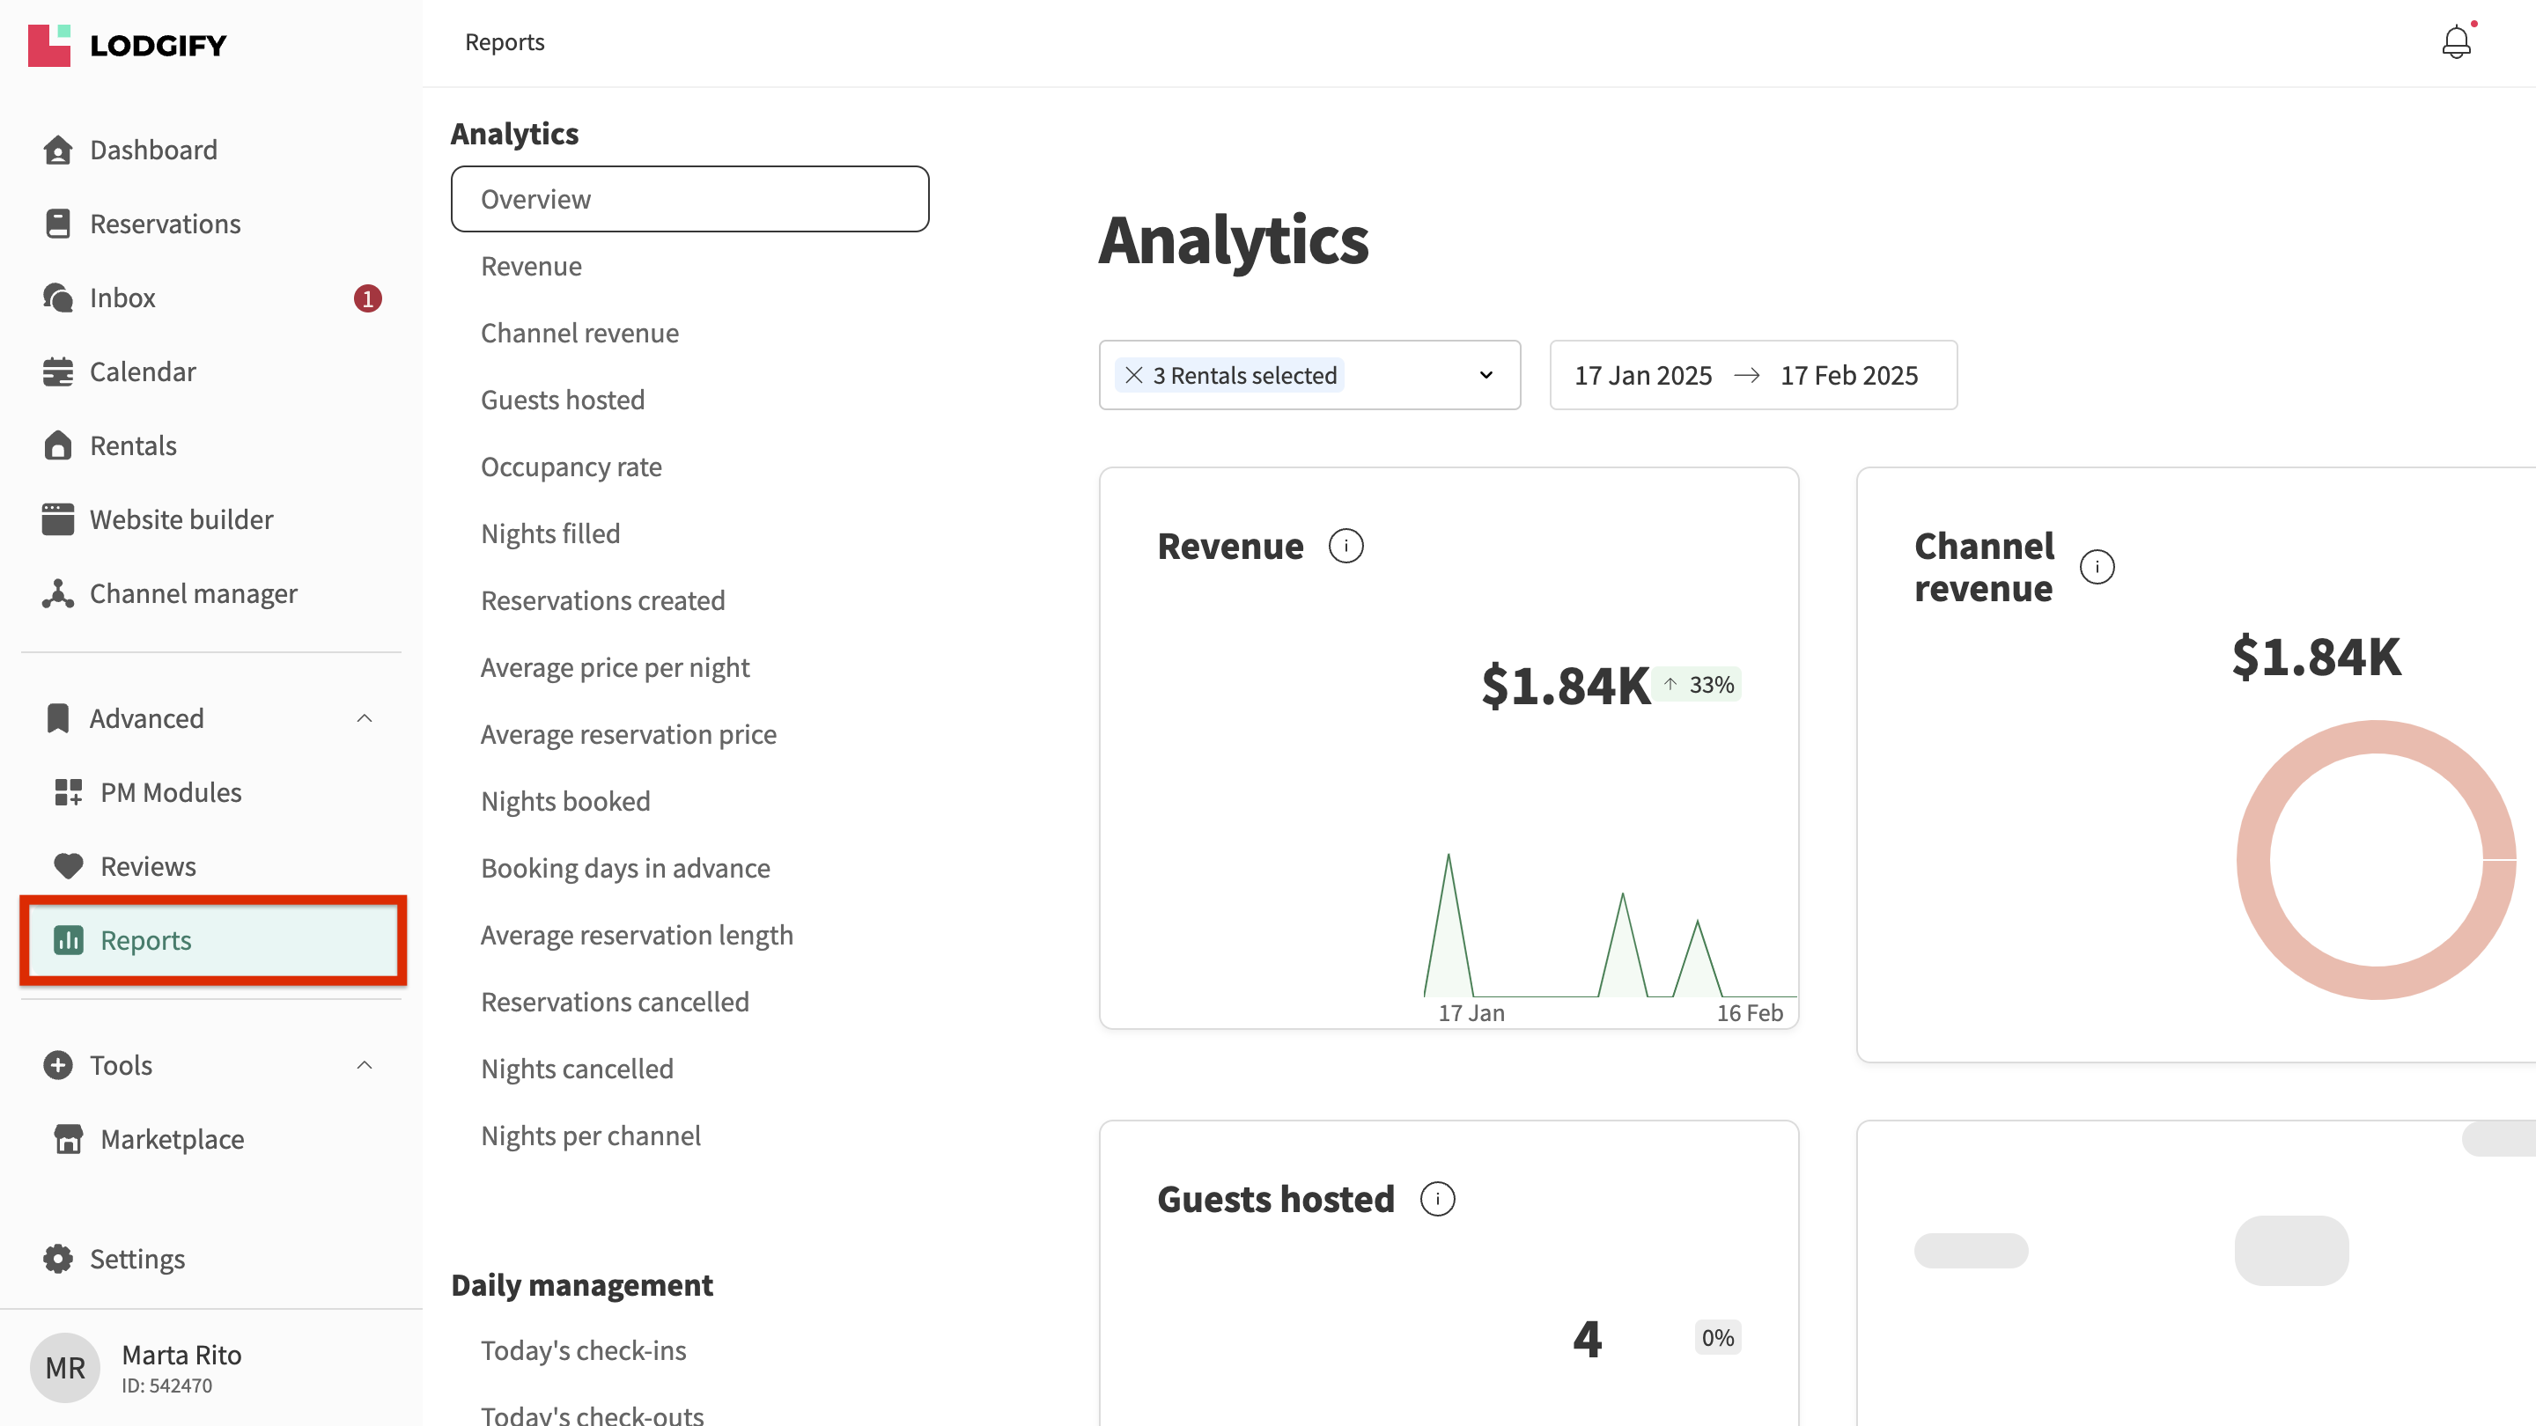
Task: Open the Calendar sidebar item
Action: point(142,372)
